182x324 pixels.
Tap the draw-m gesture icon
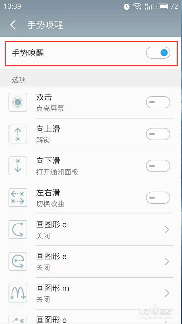18,293
